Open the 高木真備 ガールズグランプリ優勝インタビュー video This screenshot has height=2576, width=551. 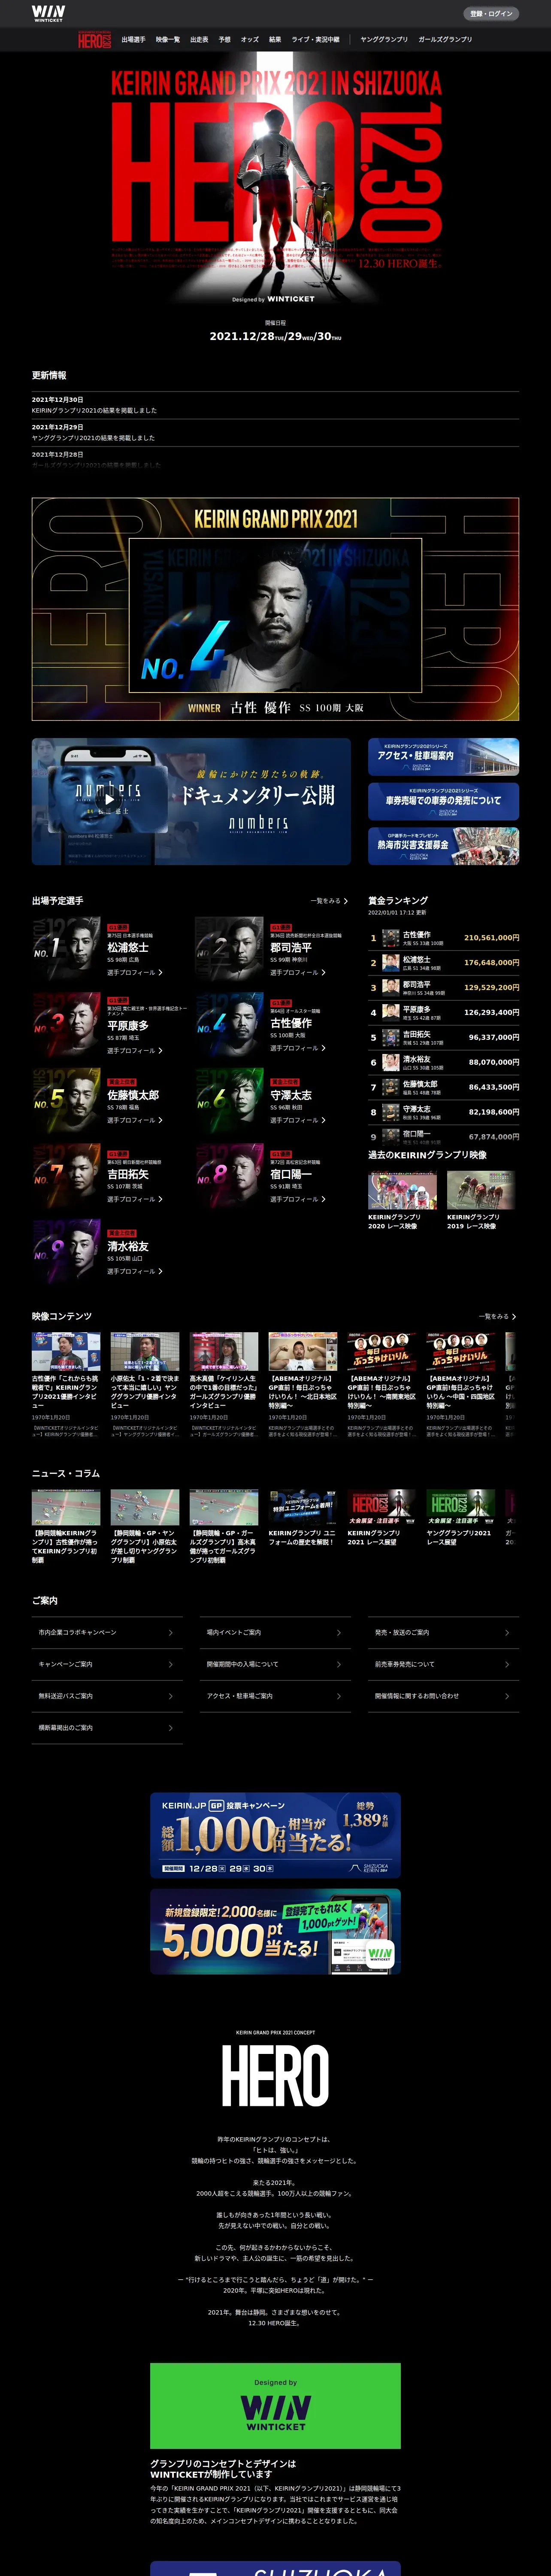pyautogui.click(x=224, y=1351)
